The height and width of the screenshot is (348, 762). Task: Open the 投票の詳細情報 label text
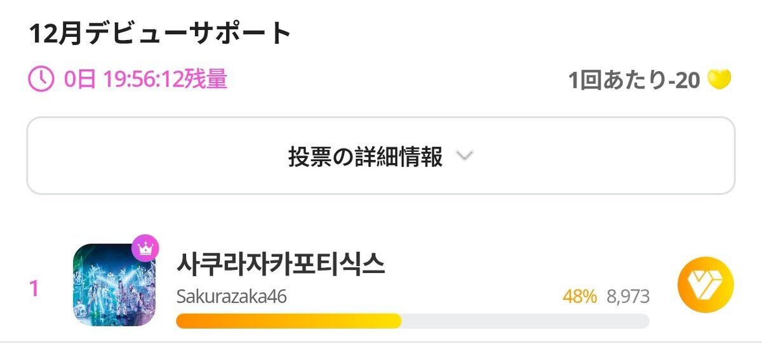coord(365,156)
